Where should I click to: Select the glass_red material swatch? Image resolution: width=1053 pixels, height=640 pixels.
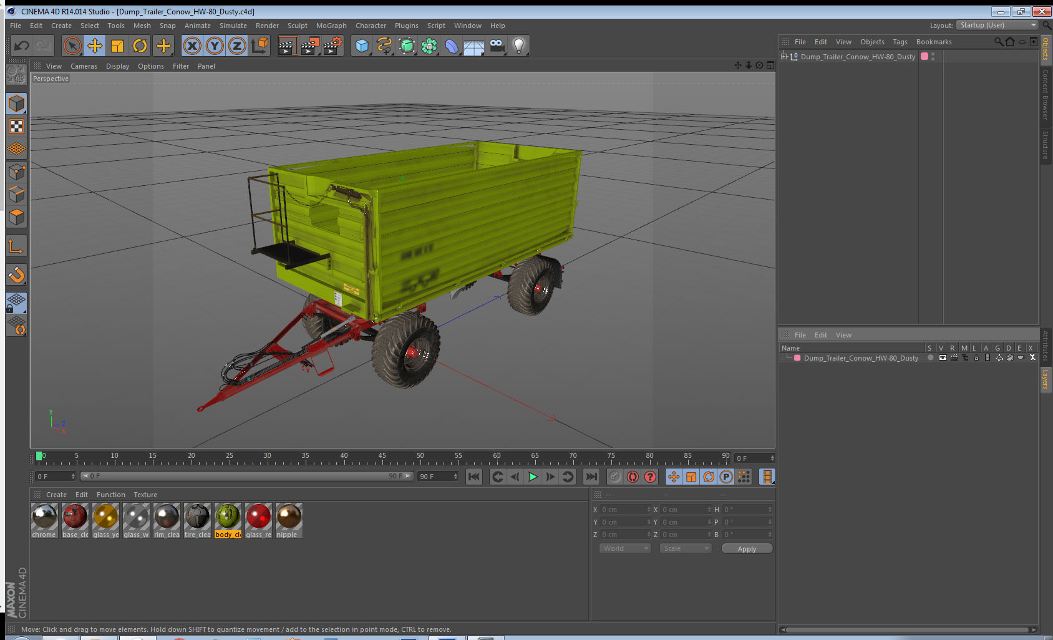258,520
